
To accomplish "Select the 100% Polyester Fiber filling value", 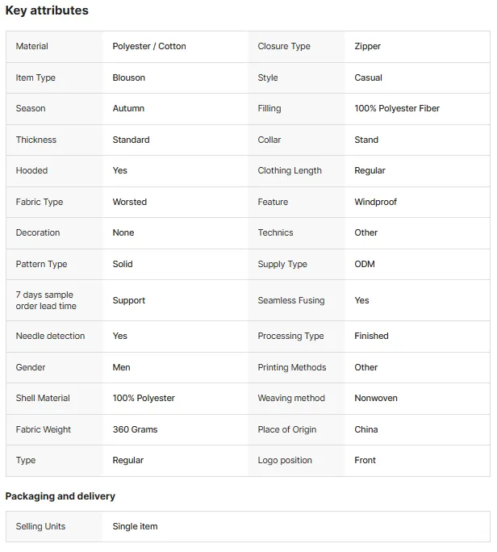I will click(397, 108).
